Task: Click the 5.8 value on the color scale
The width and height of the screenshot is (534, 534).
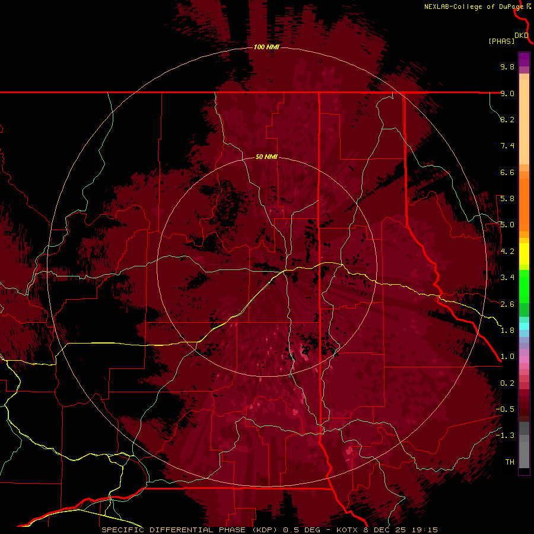Action: pos(507,199)
